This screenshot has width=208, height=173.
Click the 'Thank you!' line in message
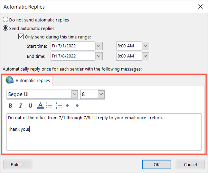(18, 129)
